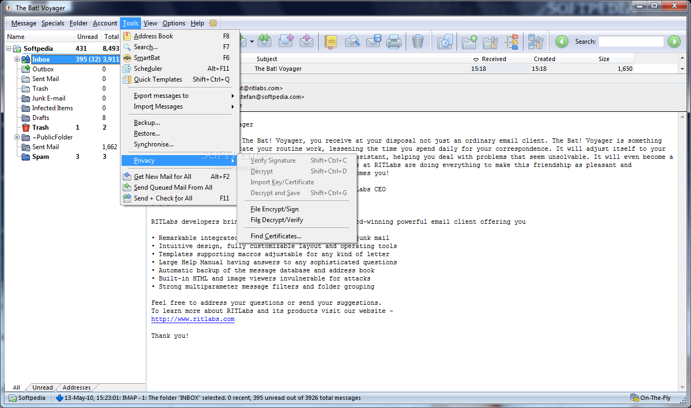Viewport: 691px width, 408px height.
Task: Switch to the All tab
Action: (x=17, y=387)
